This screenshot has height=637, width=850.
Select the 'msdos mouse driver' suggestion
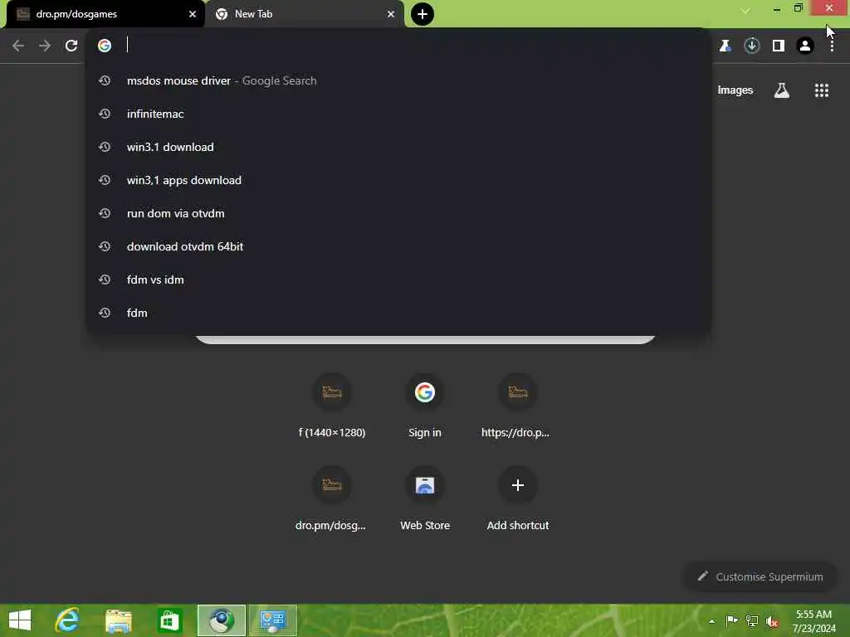point(399,80)
